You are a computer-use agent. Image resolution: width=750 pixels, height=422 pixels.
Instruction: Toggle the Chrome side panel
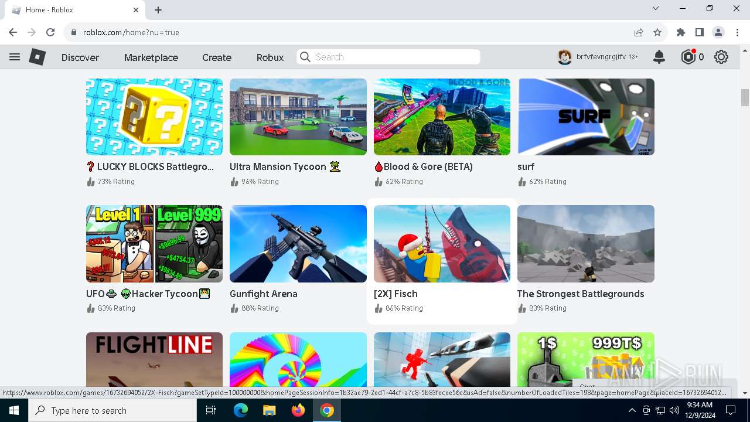(700, 32)
